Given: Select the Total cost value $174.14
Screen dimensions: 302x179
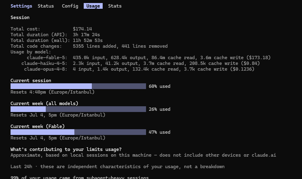Looking at the screenshot, I should coord(82,29).
